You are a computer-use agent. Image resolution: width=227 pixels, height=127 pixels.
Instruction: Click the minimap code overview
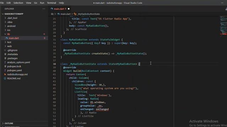point(223,27)
